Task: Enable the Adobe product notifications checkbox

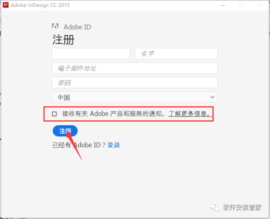Action: click(54, 114)
